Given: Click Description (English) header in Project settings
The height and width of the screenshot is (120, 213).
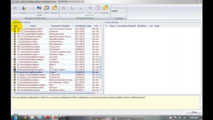Looking at the screenshot, I should [x=126, y=26].
